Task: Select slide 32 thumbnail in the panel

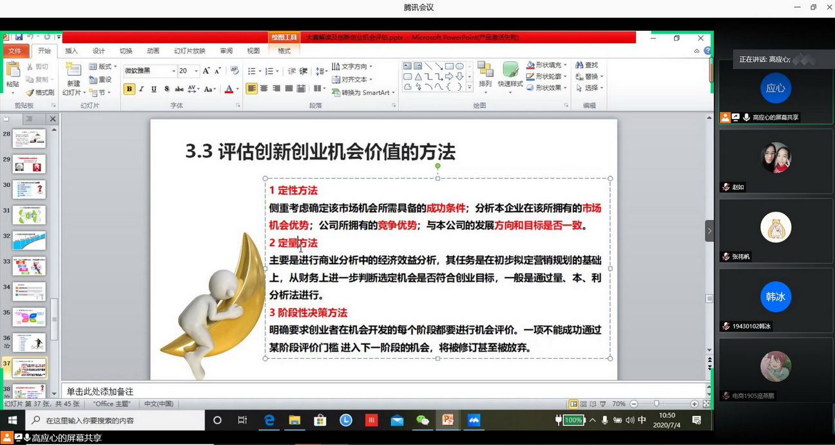Action: click(29, 241)
